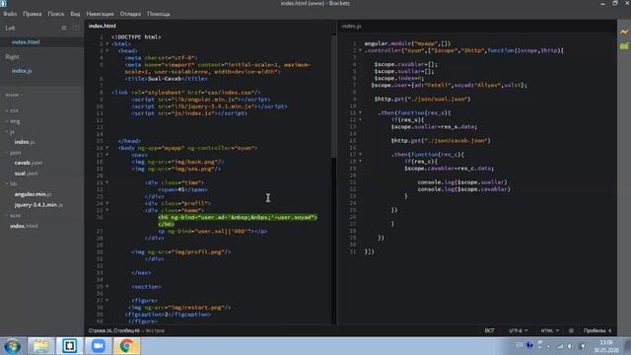Collapse the js folder
The image size is (631, 355).
[x=11, y=131]
